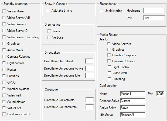Click the Media Router Name field
The image size is (167, 121).
132,94
